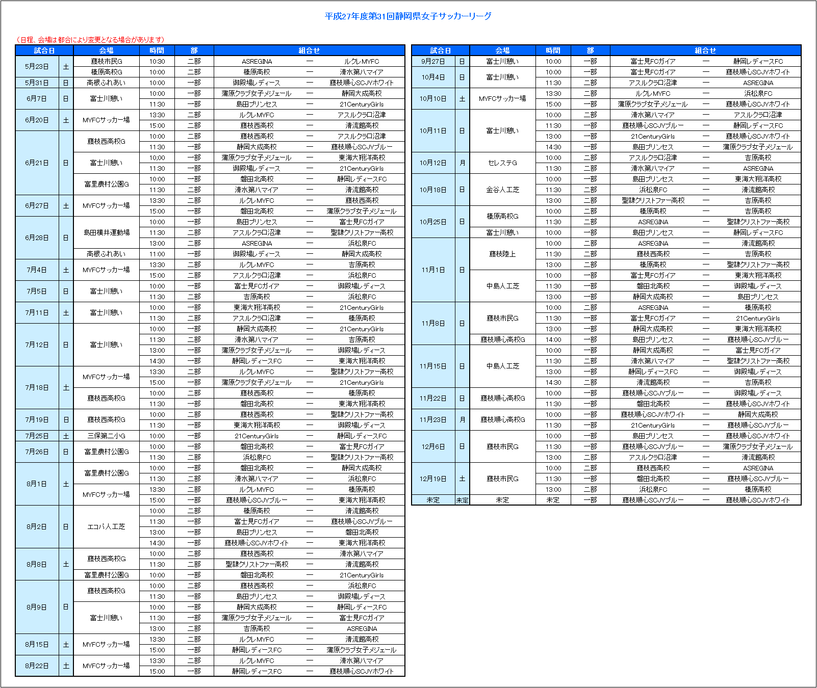Select the venue cell 藤枝陸上
Image resolution: width=817 pixels, height=688 pixels.
pos(503,254)
